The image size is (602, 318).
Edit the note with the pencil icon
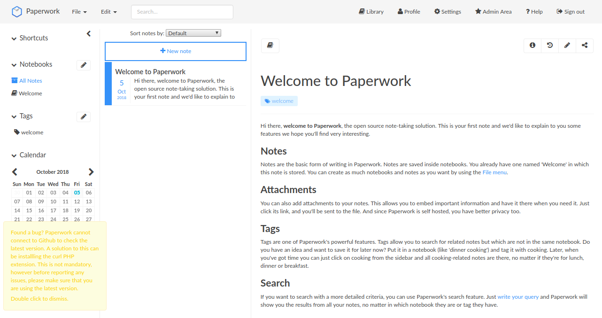567,46
